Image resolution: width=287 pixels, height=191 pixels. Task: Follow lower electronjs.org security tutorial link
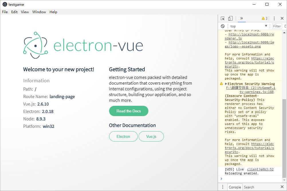(x=249, y=148)
